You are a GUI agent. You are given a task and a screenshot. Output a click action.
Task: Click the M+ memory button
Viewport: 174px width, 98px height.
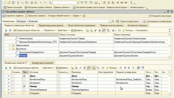click(122, 2)
